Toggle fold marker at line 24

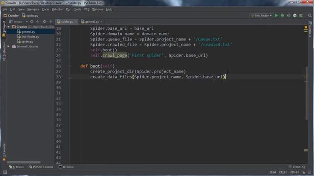(x=69, y=56)
